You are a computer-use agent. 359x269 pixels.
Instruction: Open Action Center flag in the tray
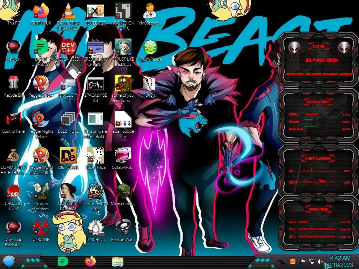tap(303, 261)
